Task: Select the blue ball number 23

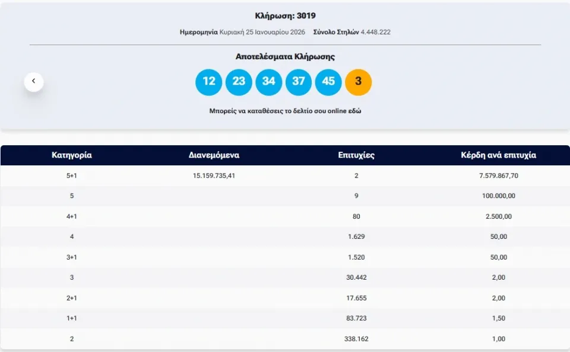Action: [239, 82]
